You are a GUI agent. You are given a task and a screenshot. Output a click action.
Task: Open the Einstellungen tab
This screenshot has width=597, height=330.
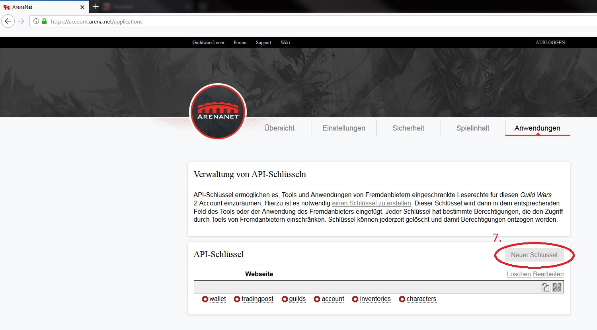tap(344, 128)
